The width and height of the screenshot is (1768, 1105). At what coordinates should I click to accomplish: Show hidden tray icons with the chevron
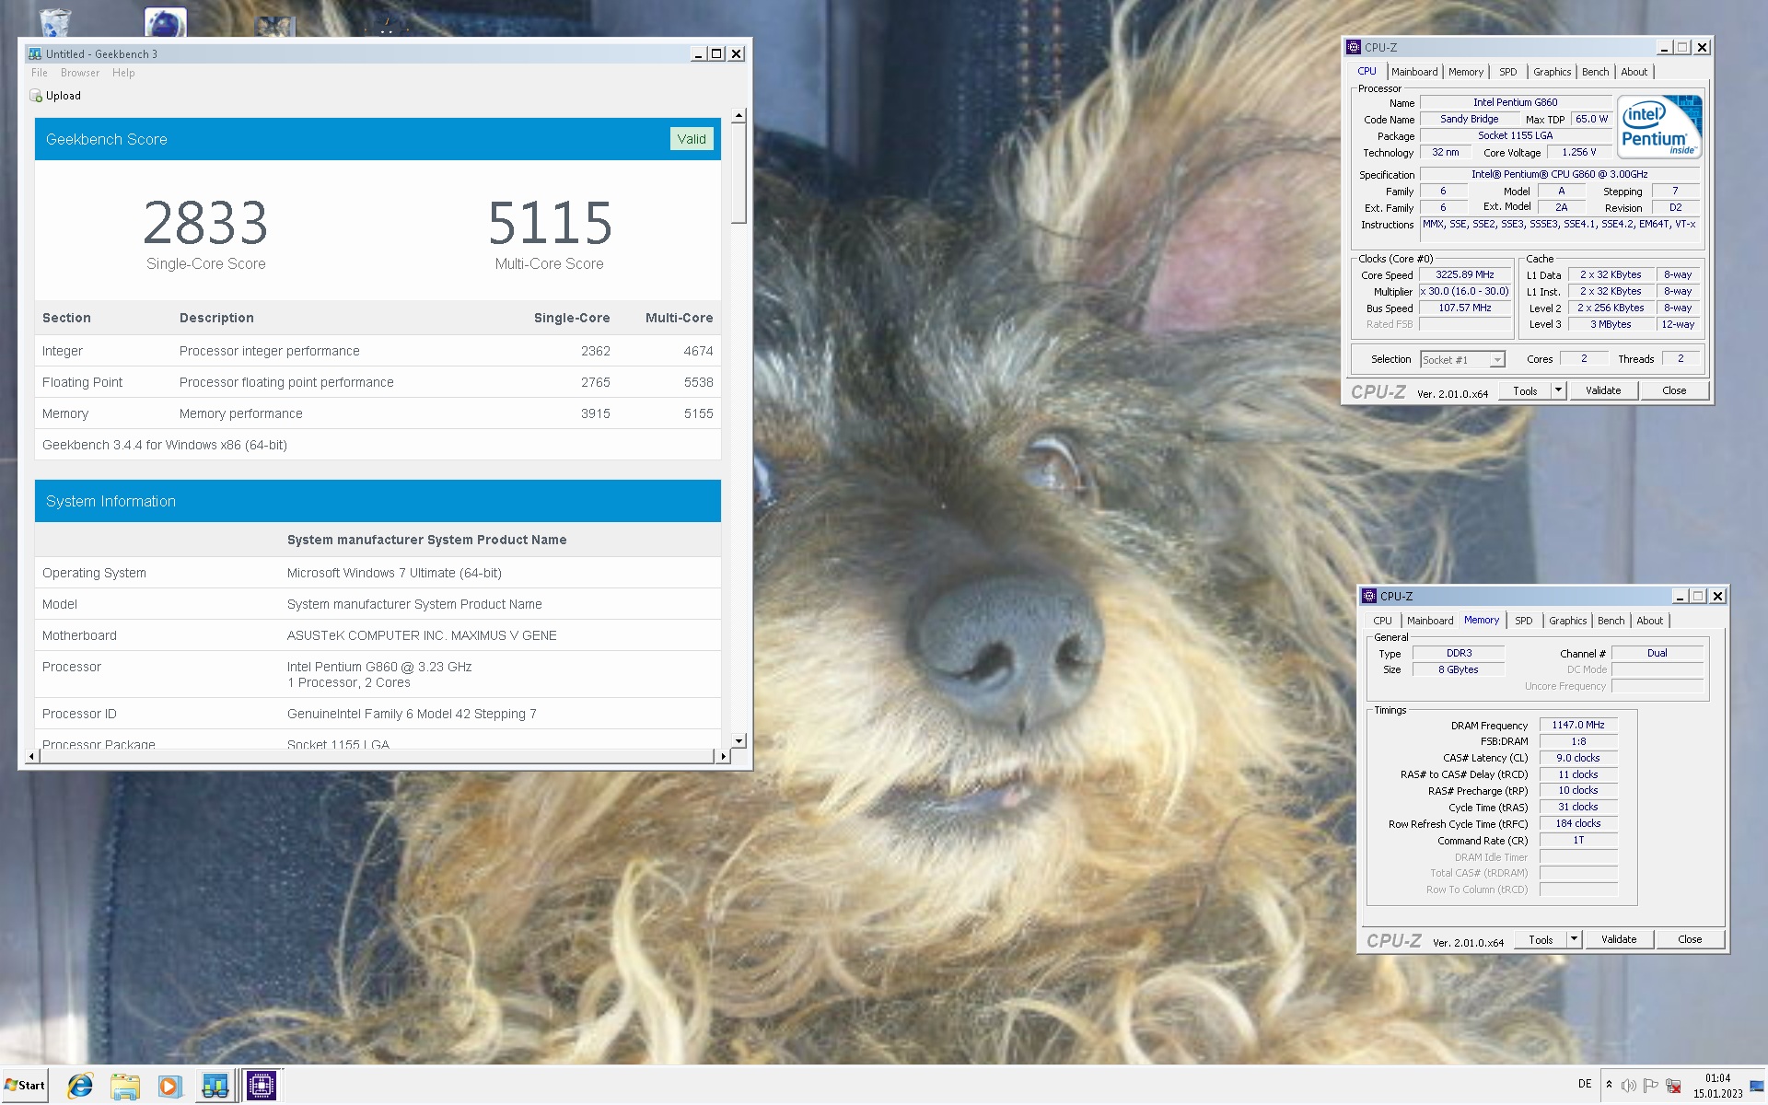click(1609, 1085)
